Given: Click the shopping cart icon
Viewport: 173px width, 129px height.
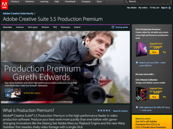Looking at the screenshot, I should (151, 7).
